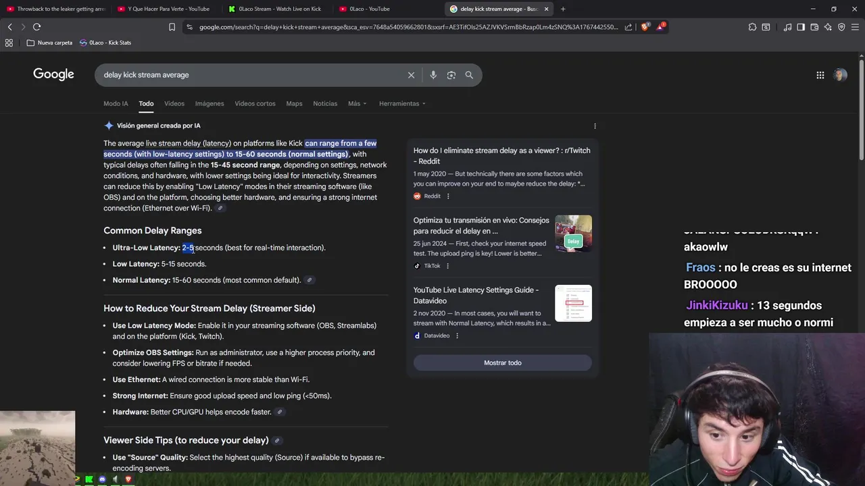Open the TikTok result thumbnail
The image size is (865, 486).
tap(573, 234)
